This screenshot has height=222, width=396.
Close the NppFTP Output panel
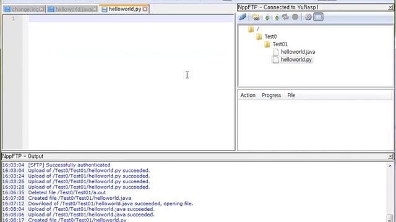(390, 157)
